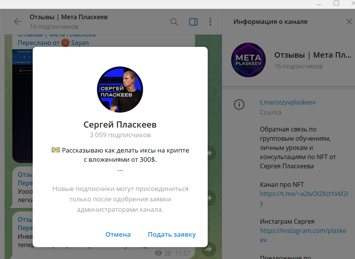Open the NFT channel t.me link
The height and width of the screenshot is (259, 355).
pyautogui.click(x=304, y=198)
